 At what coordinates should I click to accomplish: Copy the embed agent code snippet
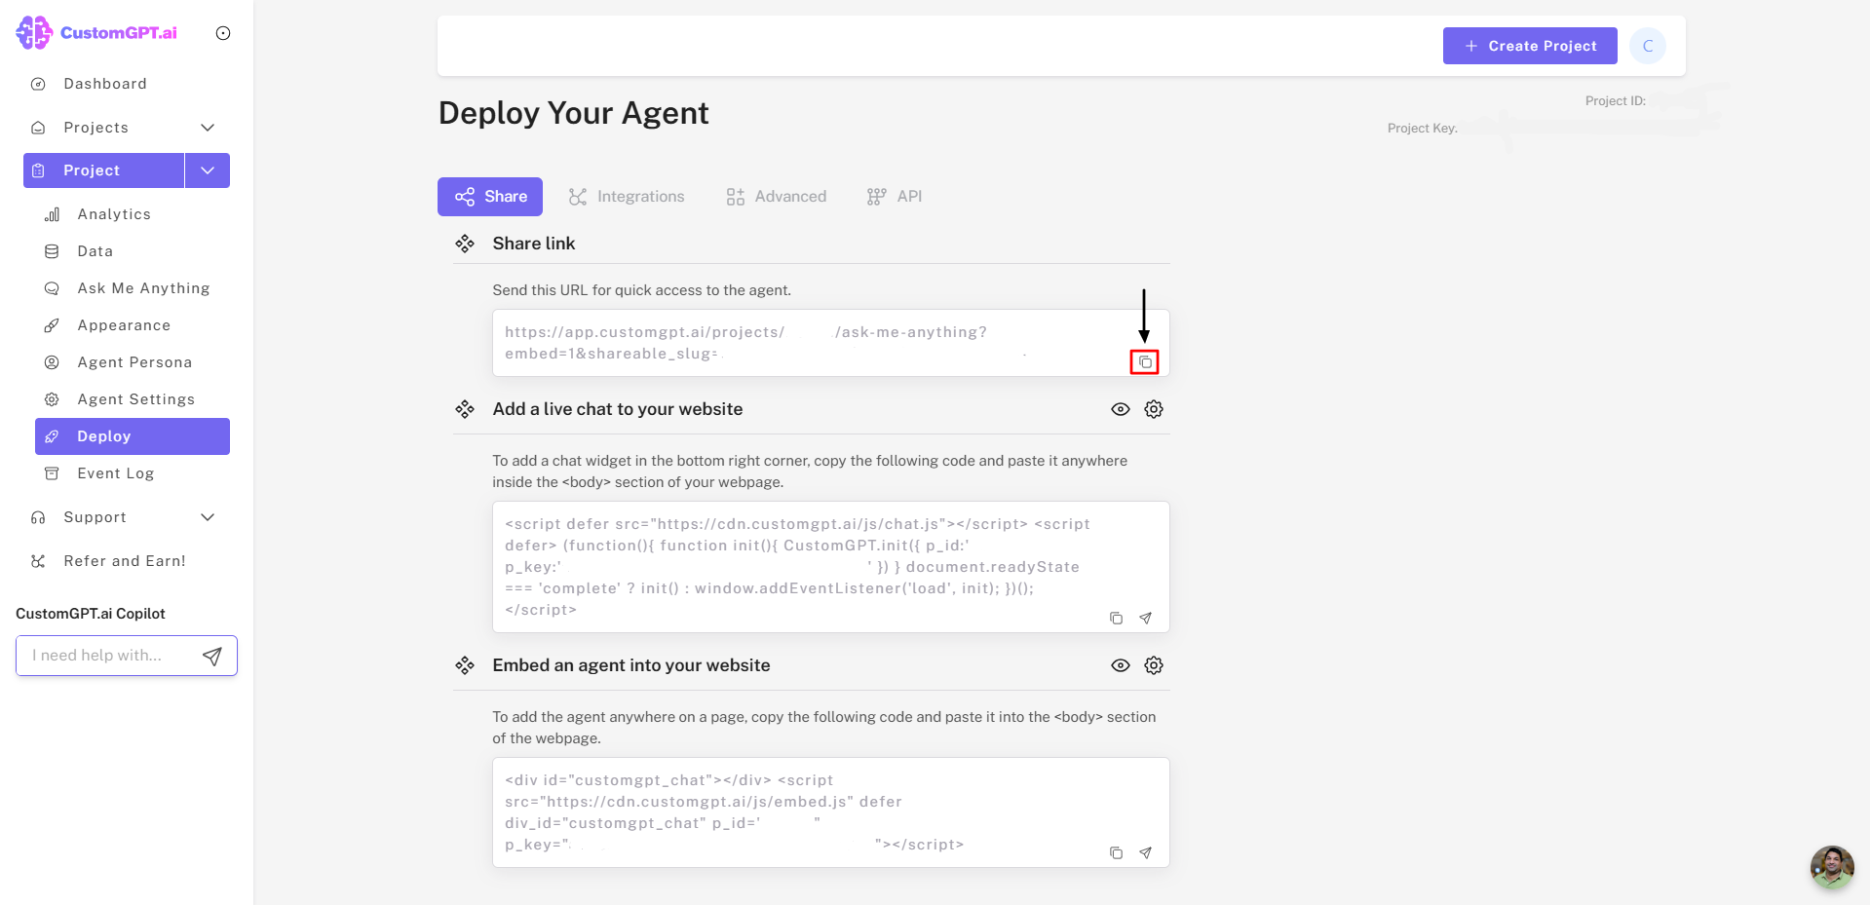[1117, 853]
